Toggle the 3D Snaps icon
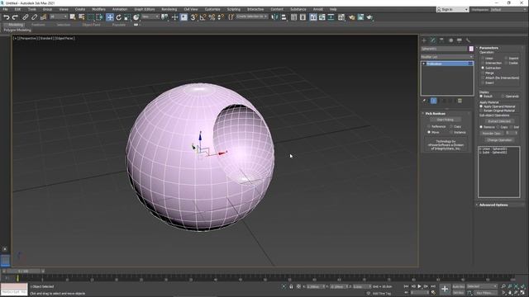Image resolution: width=529 pixels, height=297 pixels. 193,17
